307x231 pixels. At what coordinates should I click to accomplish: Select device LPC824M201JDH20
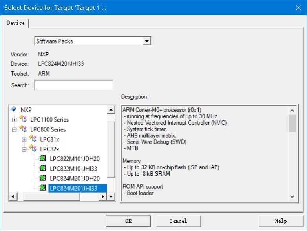[75, 178]
